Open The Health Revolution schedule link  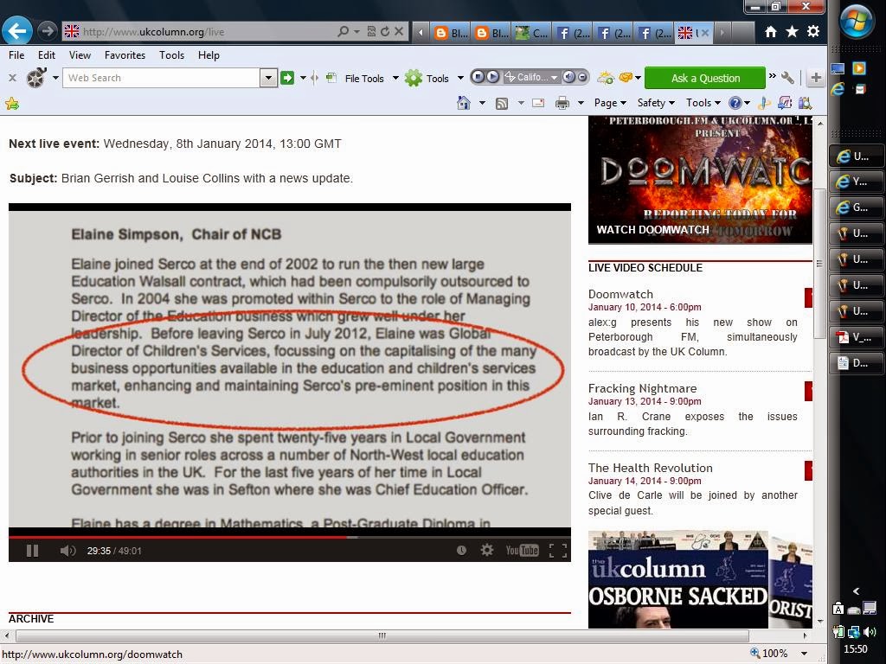(x=651, y=468)
